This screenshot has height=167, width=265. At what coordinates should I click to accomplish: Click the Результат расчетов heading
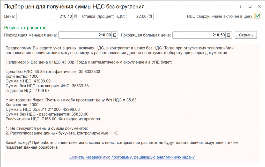click(x=25, y=28)
